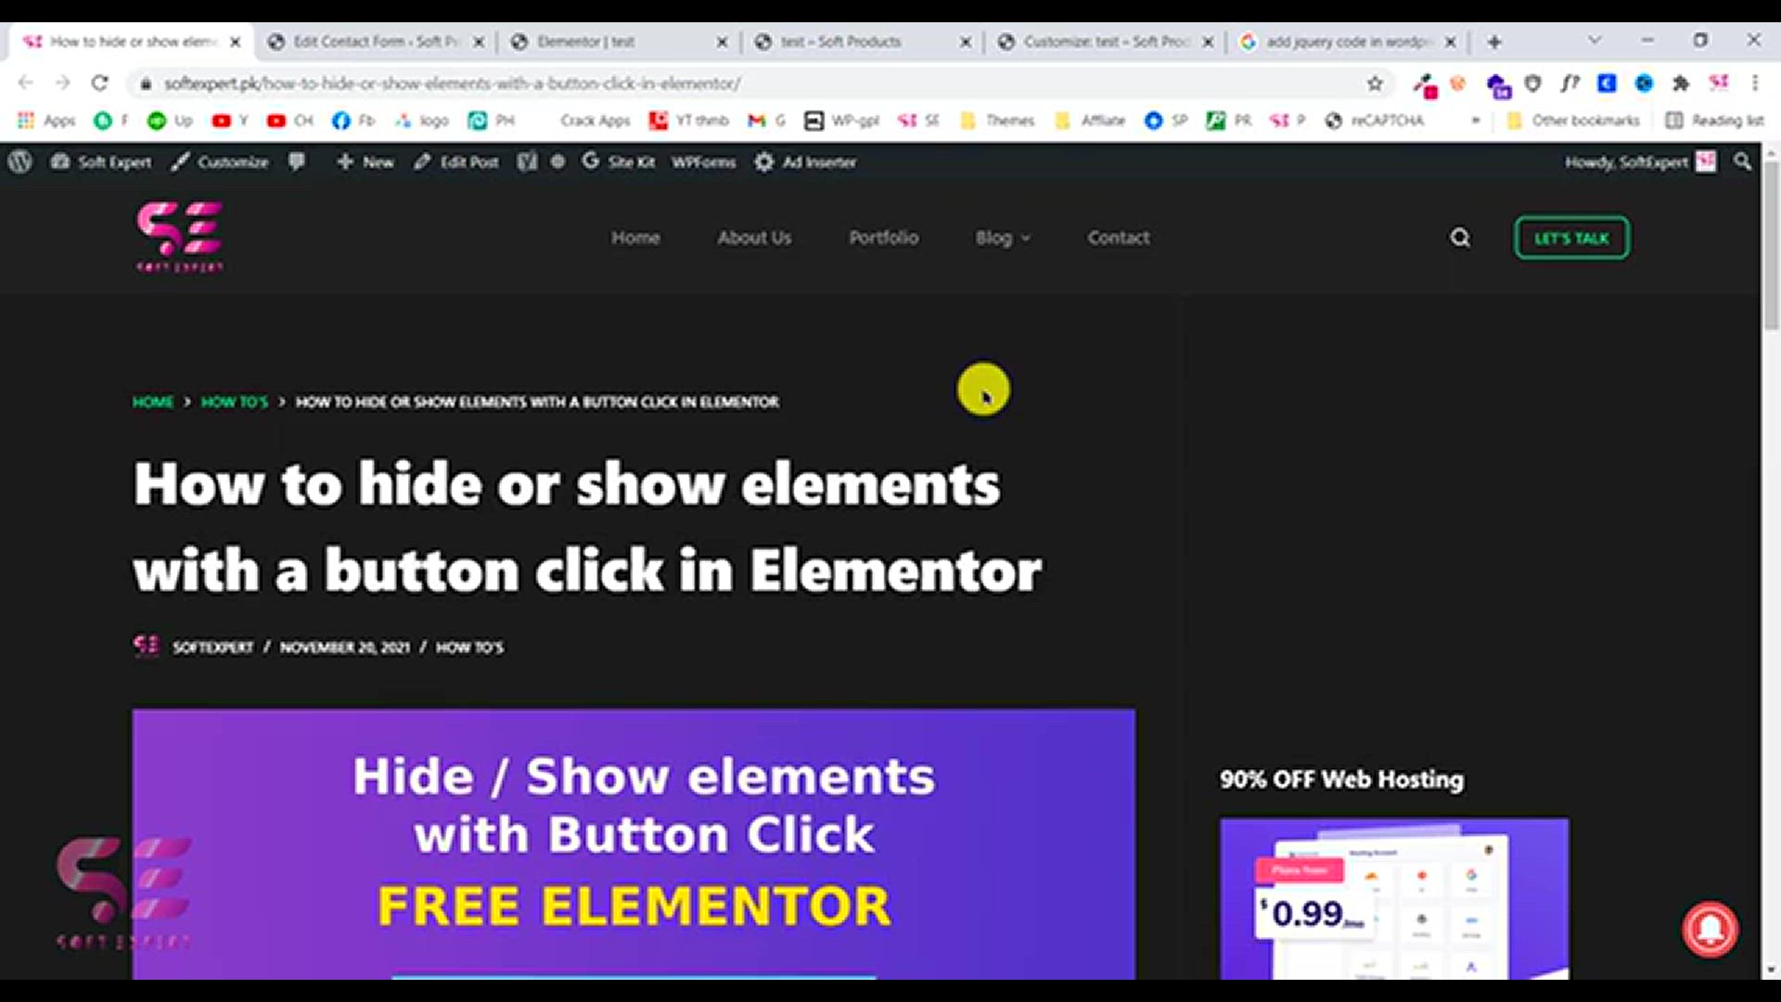Click the browser forward arrow
The height and width of the screenshot is (1002, 1781).
point(62,83)
